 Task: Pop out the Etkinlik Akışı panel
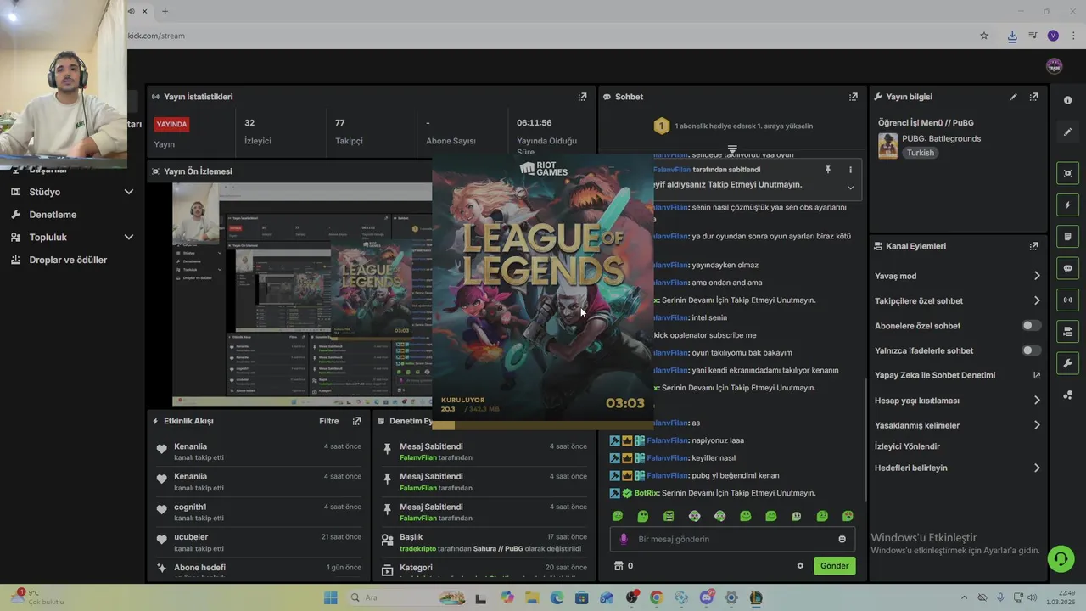[356, 421]
